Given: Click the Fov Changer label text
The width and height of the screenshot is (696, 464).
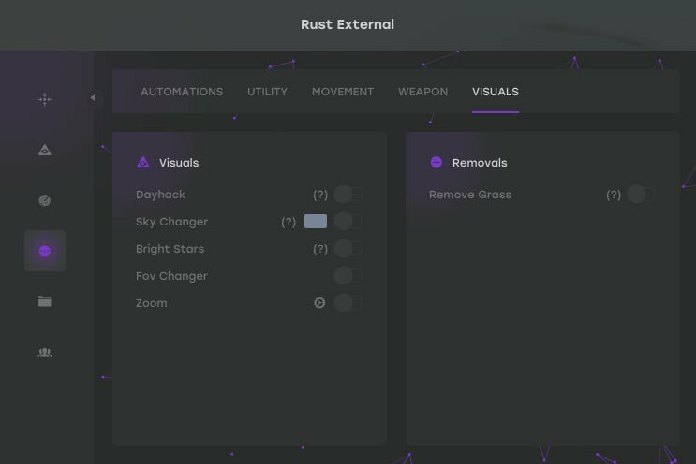Looking at the screenshot, I should click(x=171, y=276).
